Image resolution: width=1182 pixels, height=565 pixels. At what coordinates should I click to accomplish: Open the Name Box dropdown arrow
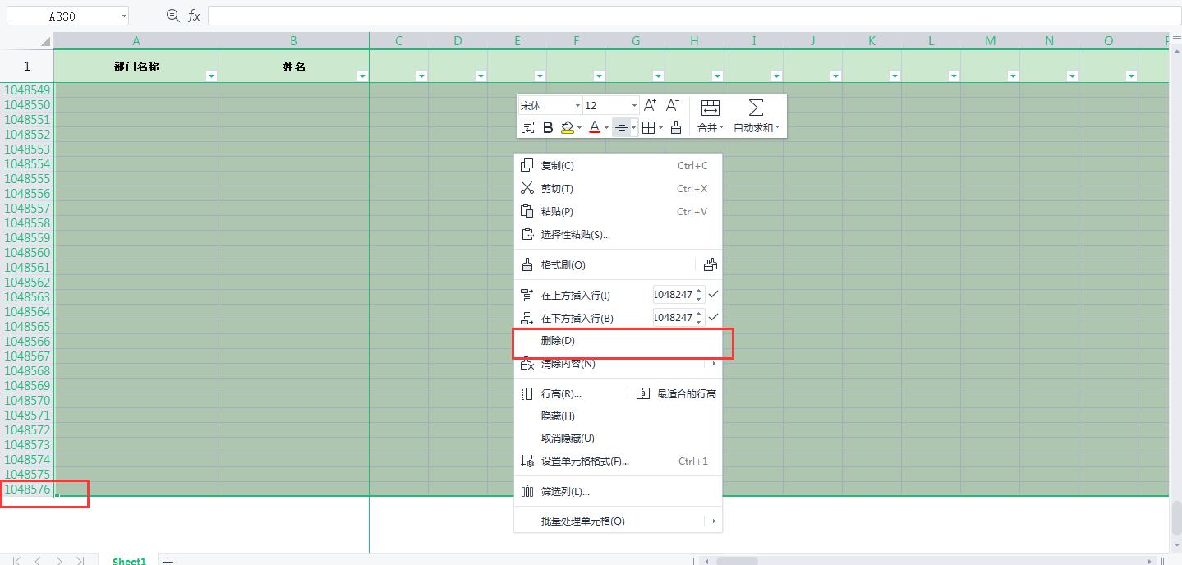(124, 16)
